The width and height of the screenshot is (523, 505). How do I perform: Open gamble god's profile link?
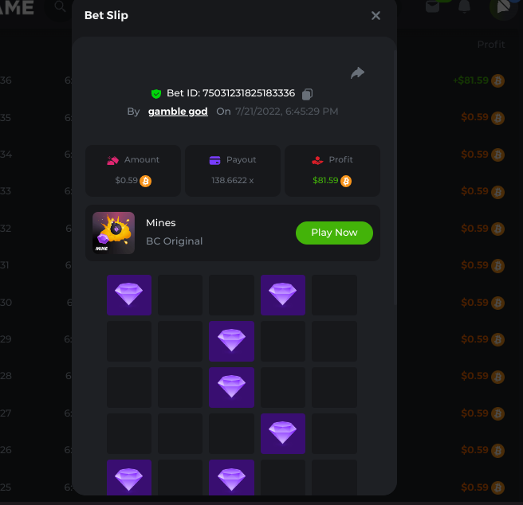(x=178, y=112)
